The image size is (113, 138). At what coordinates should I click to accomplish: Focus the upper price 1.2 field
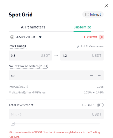(82, 55)
